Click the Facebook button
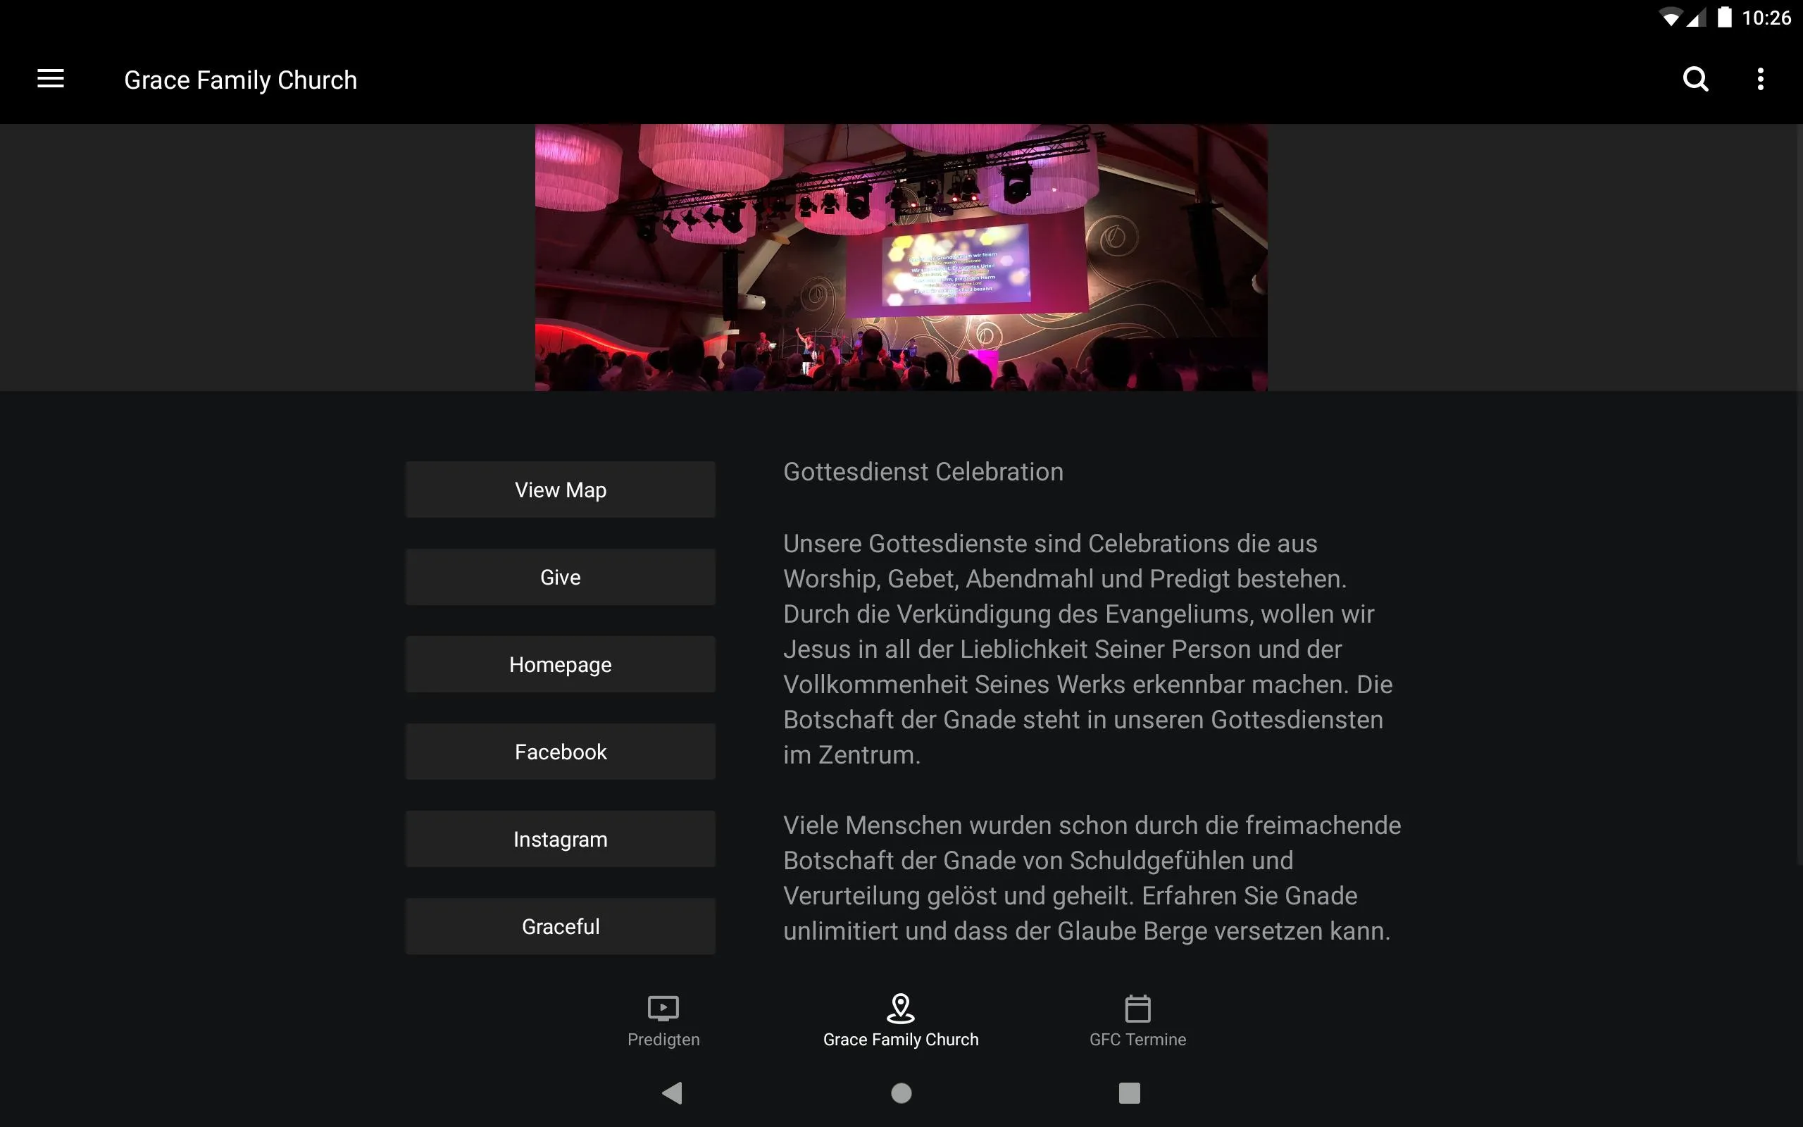Screen dimensions: 1803x1127 pos(559,750)
